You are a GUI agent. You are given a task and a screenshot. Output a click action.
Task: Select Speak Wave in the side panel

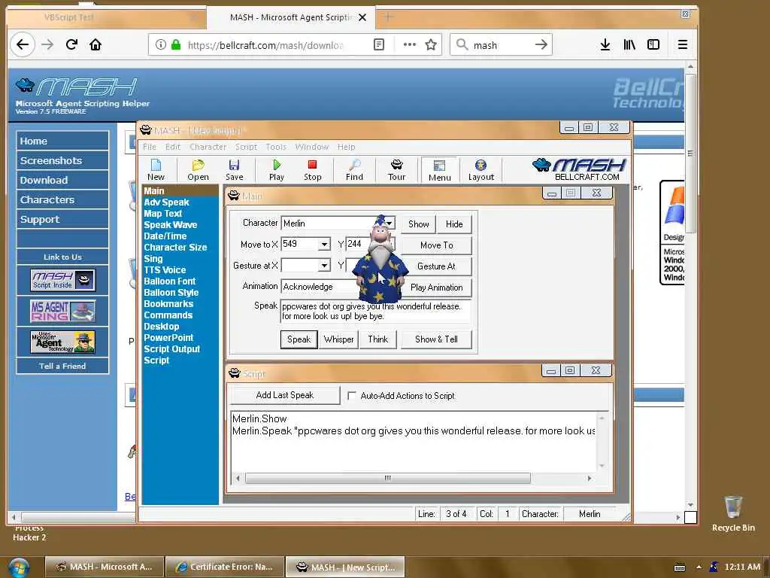point(171,224)
